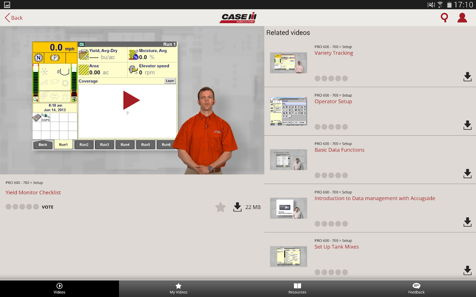The image size is (476, 297).
Task: Open Introduction to Data management with Accuguide
Action: (x=375, y=198)
